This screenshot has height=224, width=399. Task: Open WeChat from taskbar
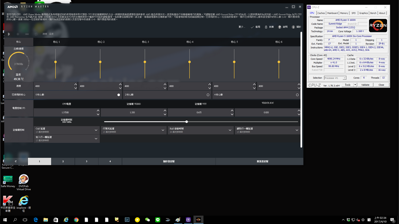click(147, 220)
